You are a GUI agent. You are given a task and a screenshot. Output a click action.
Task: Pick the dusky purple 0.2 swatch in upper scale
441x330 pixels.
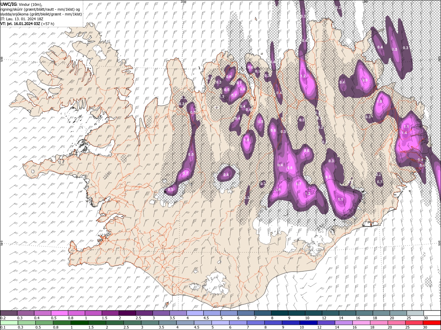(9, 313)
